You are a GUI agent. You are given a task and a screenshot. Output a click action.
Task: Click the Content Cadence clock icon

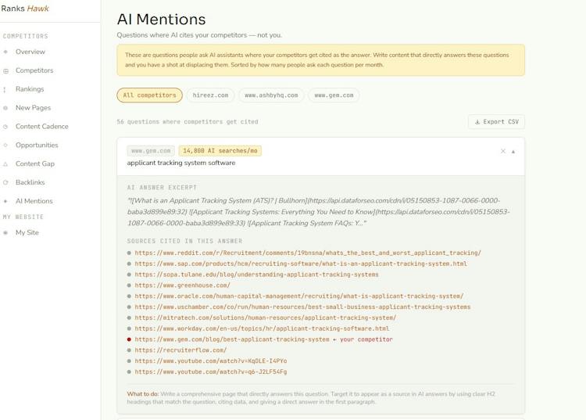tap(5, 127)
